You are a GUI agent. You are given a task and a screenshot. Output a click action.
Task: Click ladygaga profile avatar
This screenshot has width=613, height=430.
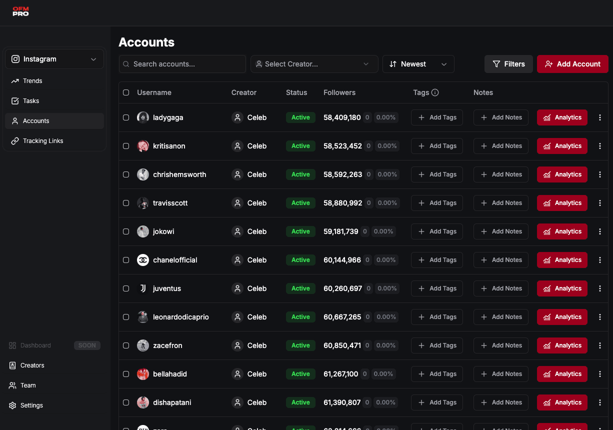pos(143,117)
